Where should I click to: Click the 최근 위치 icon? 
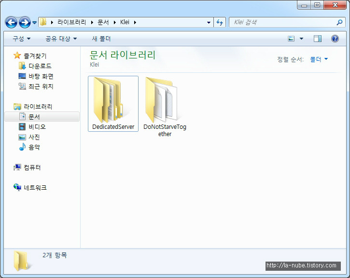[x=22, y=86]
